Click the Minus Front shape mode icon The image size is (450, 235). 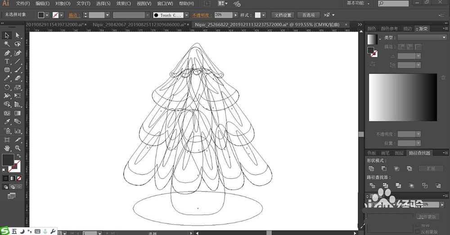[x=384, y=168]
